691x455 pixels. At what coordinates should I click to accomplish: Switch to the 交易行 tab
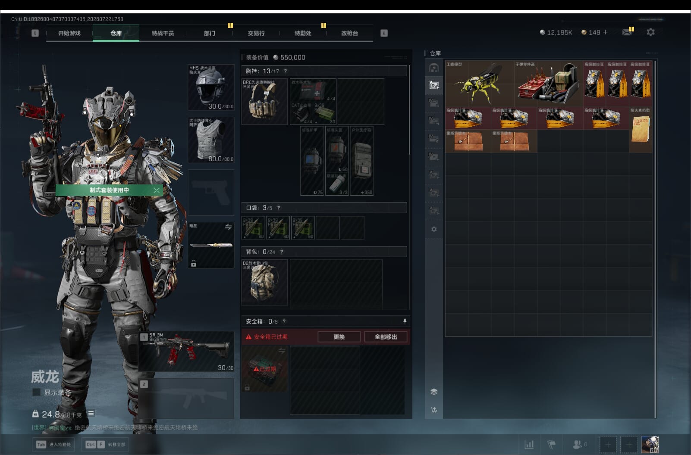tap(256, 33)
